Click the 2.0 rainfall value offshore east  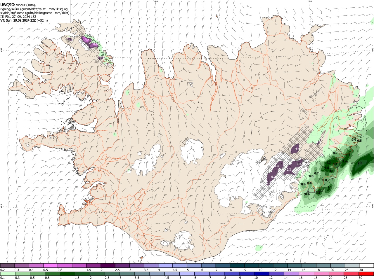[x=360, y=163]
